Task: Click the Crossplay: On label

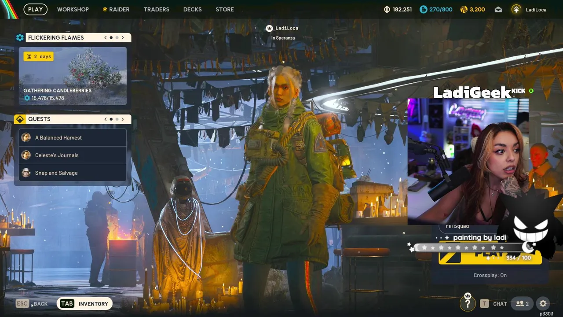Action: 490,275
